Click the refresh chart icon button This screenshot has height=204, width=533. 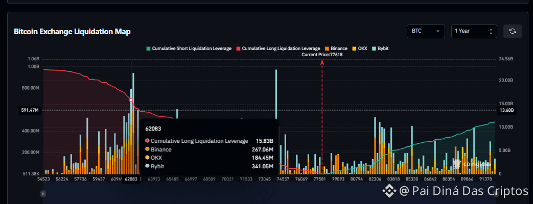click(512, 31)
